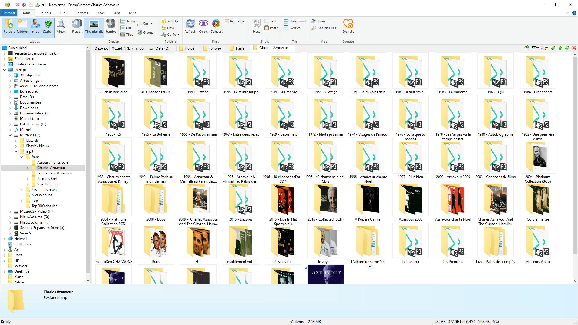The image size is (578, 325).
Task: Collapse the Deze pc tree node
Action: click(x=5, y=70)
